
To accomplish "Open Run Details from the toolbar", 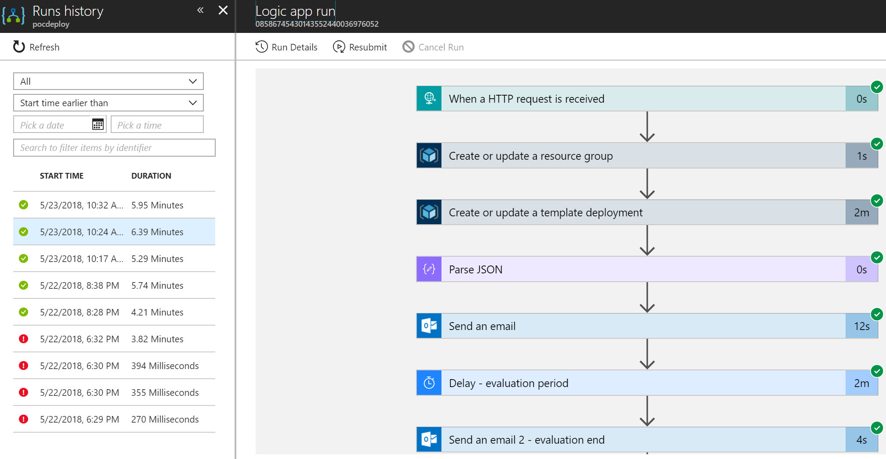I will click(x=286, y=47).
